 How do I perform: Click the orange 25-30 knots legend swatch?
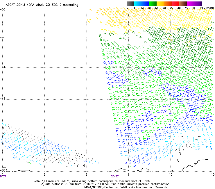[168, 3]
